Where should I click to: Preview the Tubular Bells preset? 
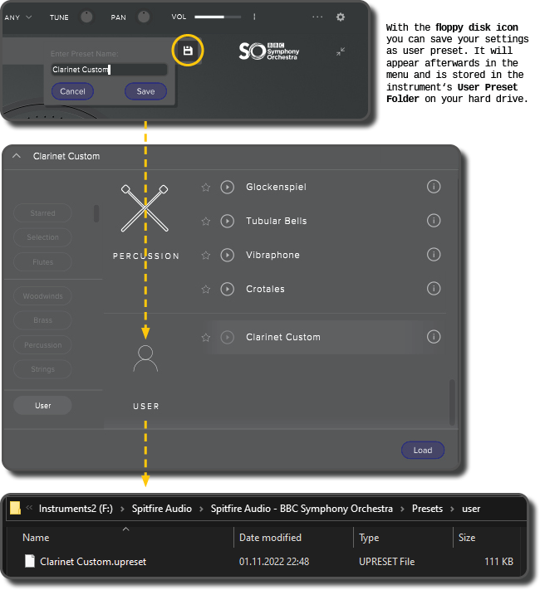228,221
